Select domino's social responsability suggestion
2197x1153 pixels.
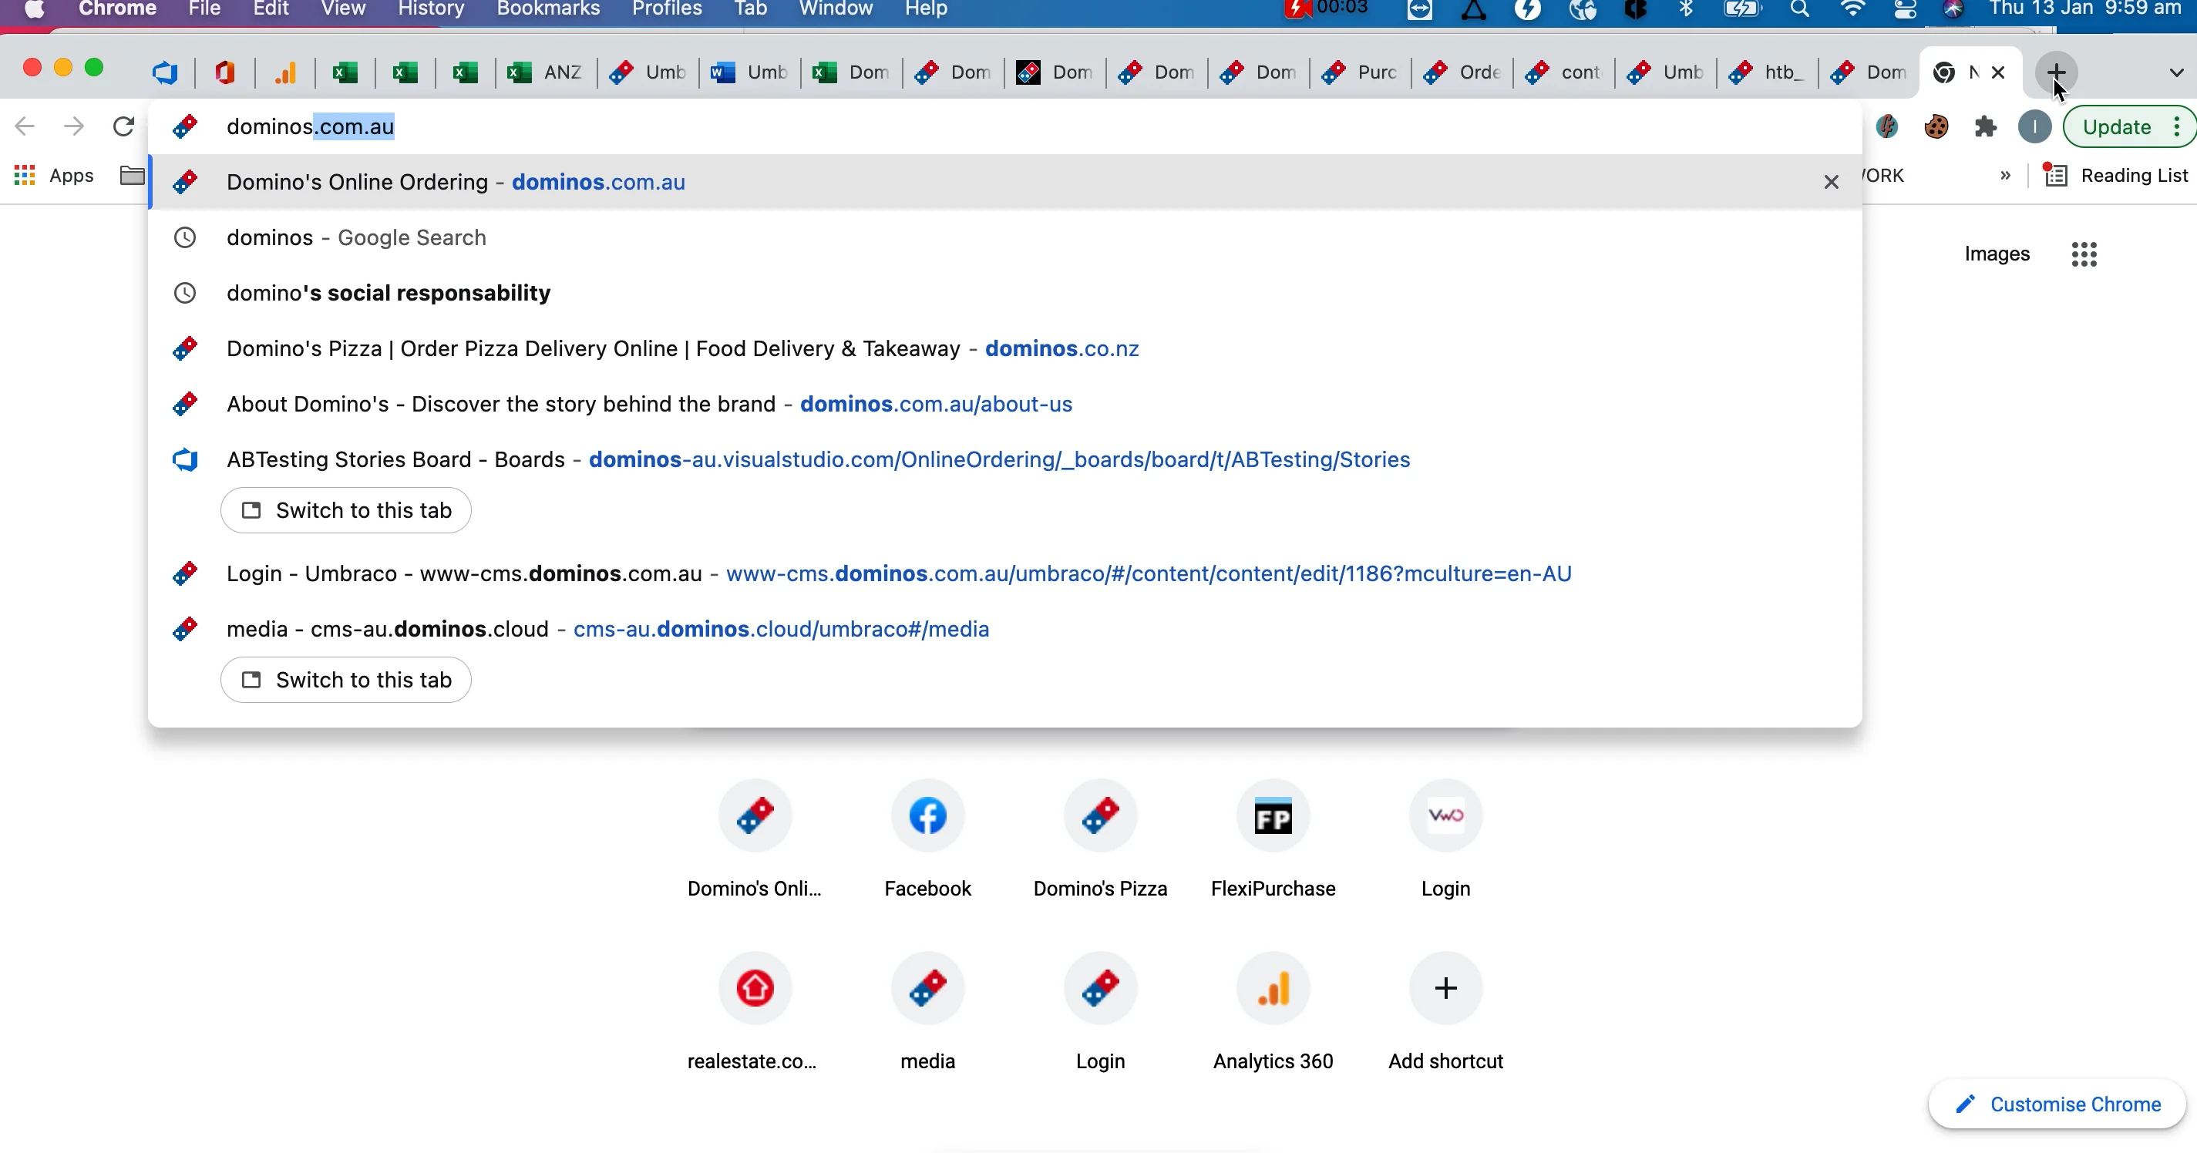tap(1004, 293)
